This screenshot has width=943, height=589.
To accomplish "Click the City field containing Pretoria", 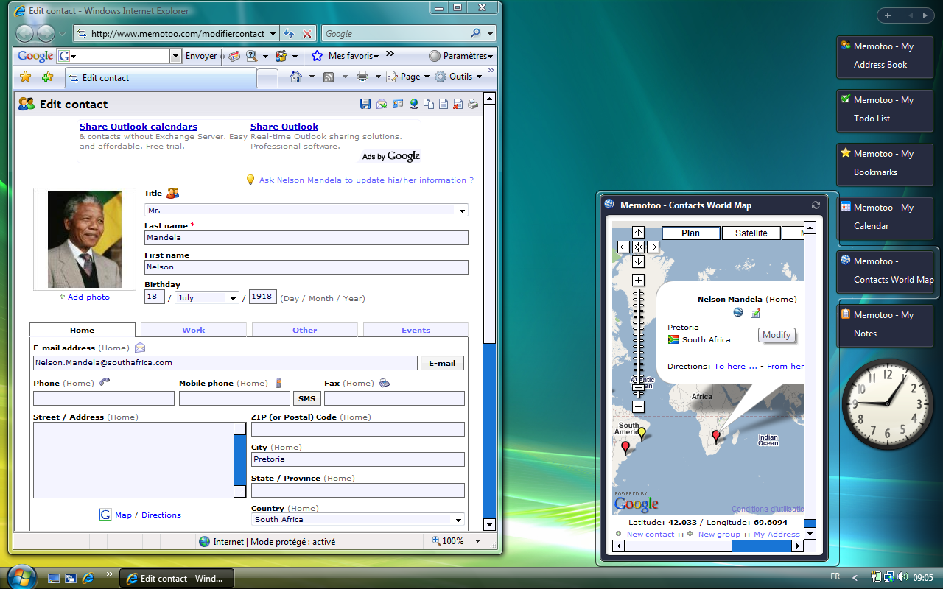I will 358,459.
